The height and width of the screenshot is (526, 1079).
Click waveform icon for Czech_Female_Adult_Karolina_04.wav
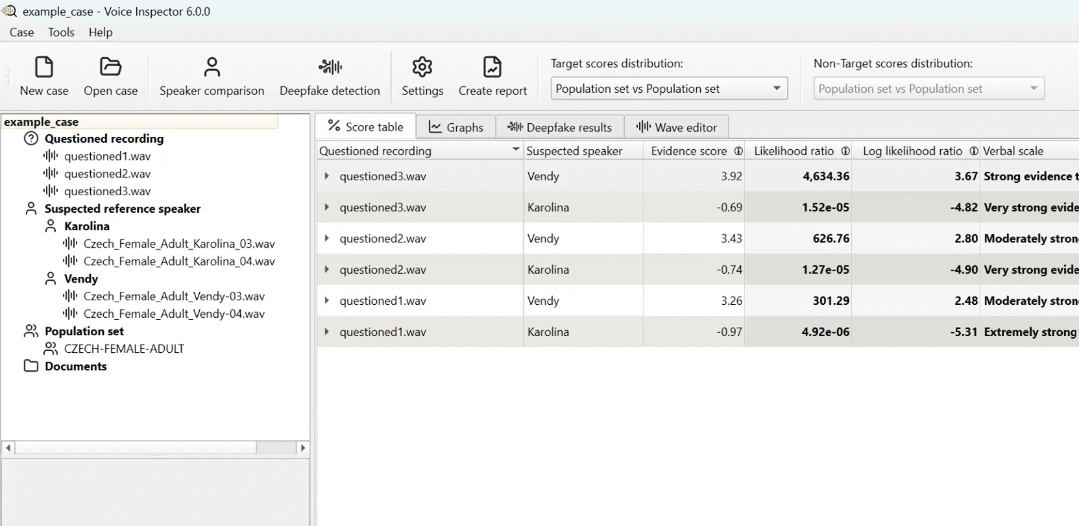pos(70,261)
